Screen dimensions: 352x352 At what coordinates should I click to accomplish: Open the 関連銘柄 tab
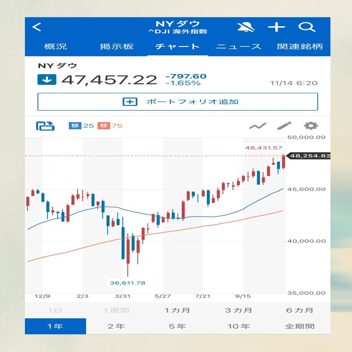tap(300, 47)
